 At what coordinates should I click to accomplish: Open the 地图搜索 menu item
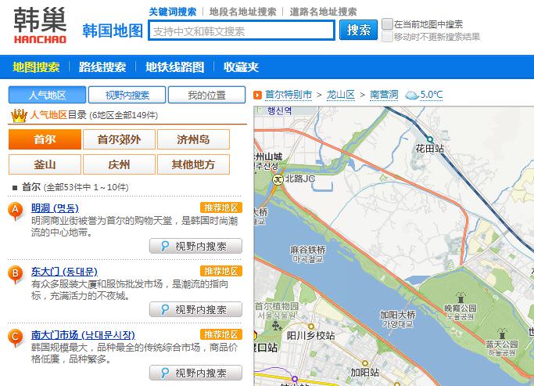click(x=36, y=67)
